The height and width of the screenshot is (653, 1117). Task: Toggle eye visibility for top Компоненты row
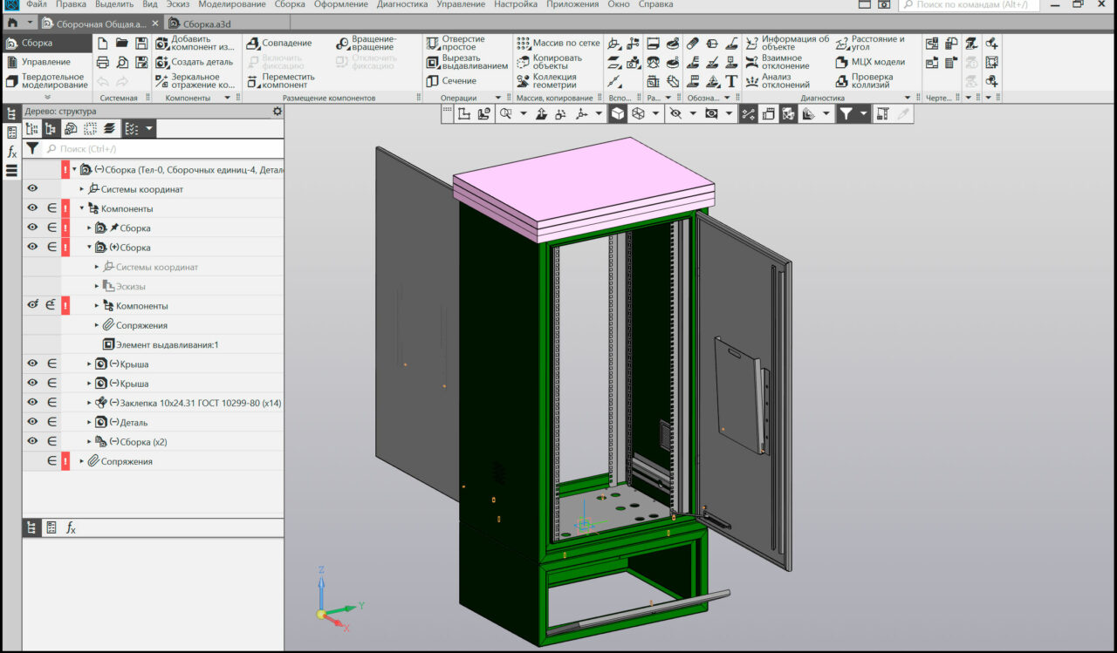click(x=32, y=208)
